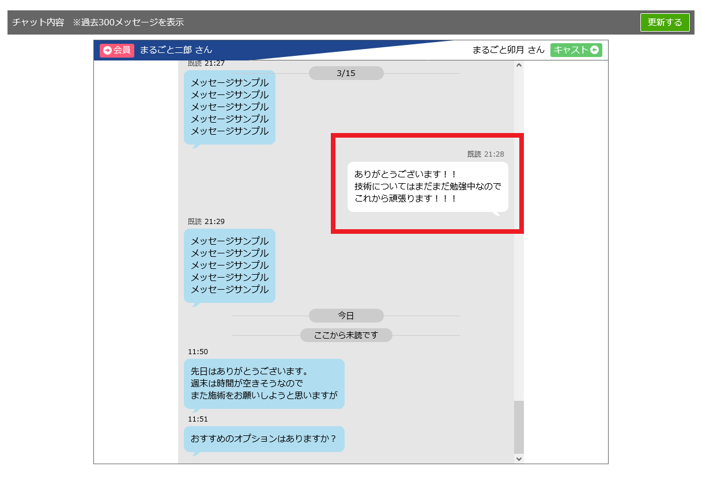Select the white reply starting ありがとうございます！！
This screenshot has height=478, width=702.
click(x=428, y=187)
